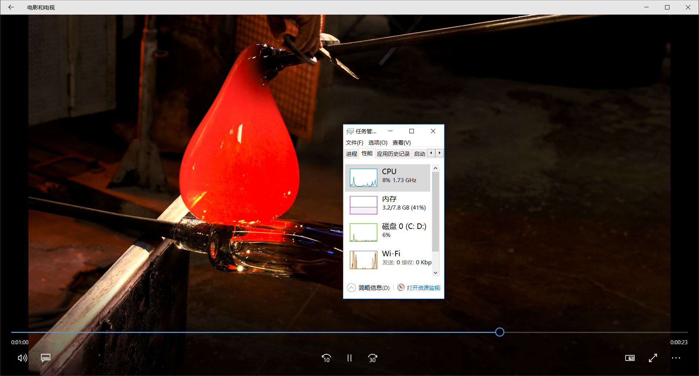
Task: Switch to the 进程 tab
Action: pos(351,154)
